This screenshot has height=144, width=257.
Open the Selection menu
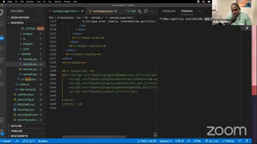[x=30, y=2]
